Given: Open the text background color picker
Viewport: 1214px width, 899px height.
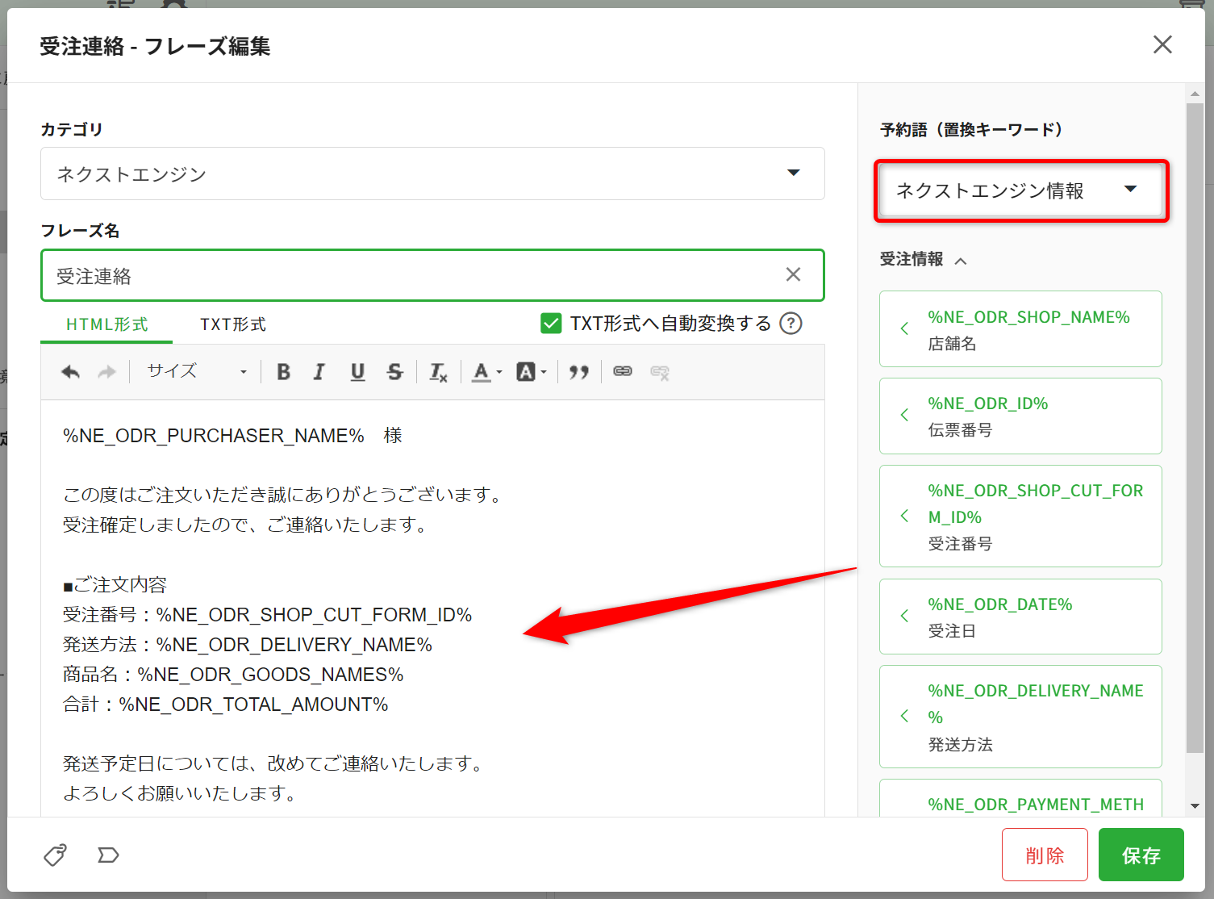Looking at the screenshot, I should (531, 372).
